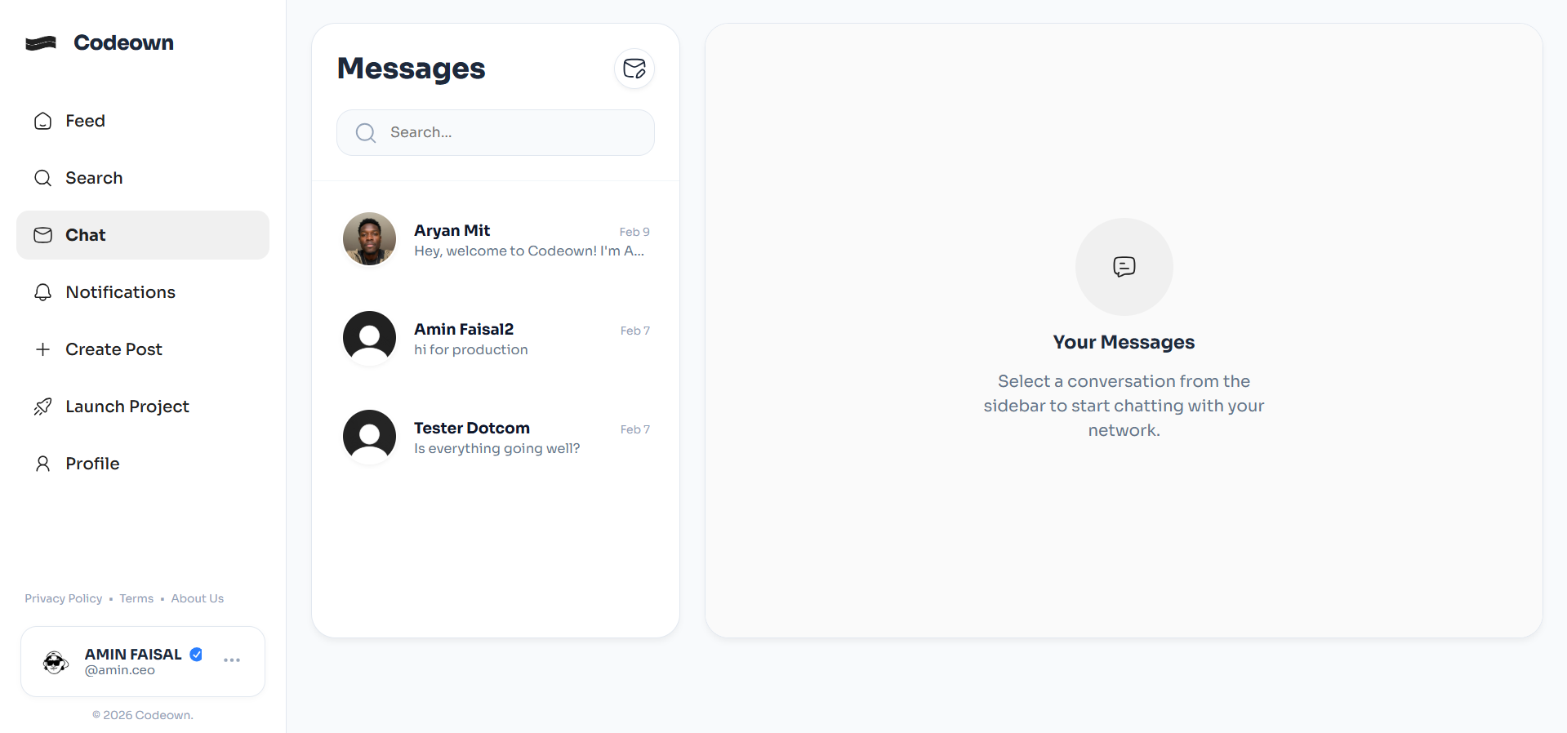The height and width of the screenshot is (733, 1567).
Task: Open Profile using the person icon
Action: (x=42, y=463)
